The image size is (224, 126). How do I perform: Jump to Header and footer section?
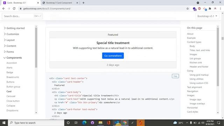click(199, 67)
